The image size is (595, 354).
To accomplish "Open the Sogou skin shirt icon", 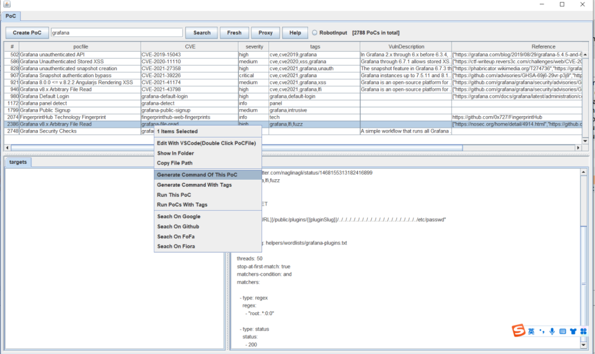I will [573, 331].
